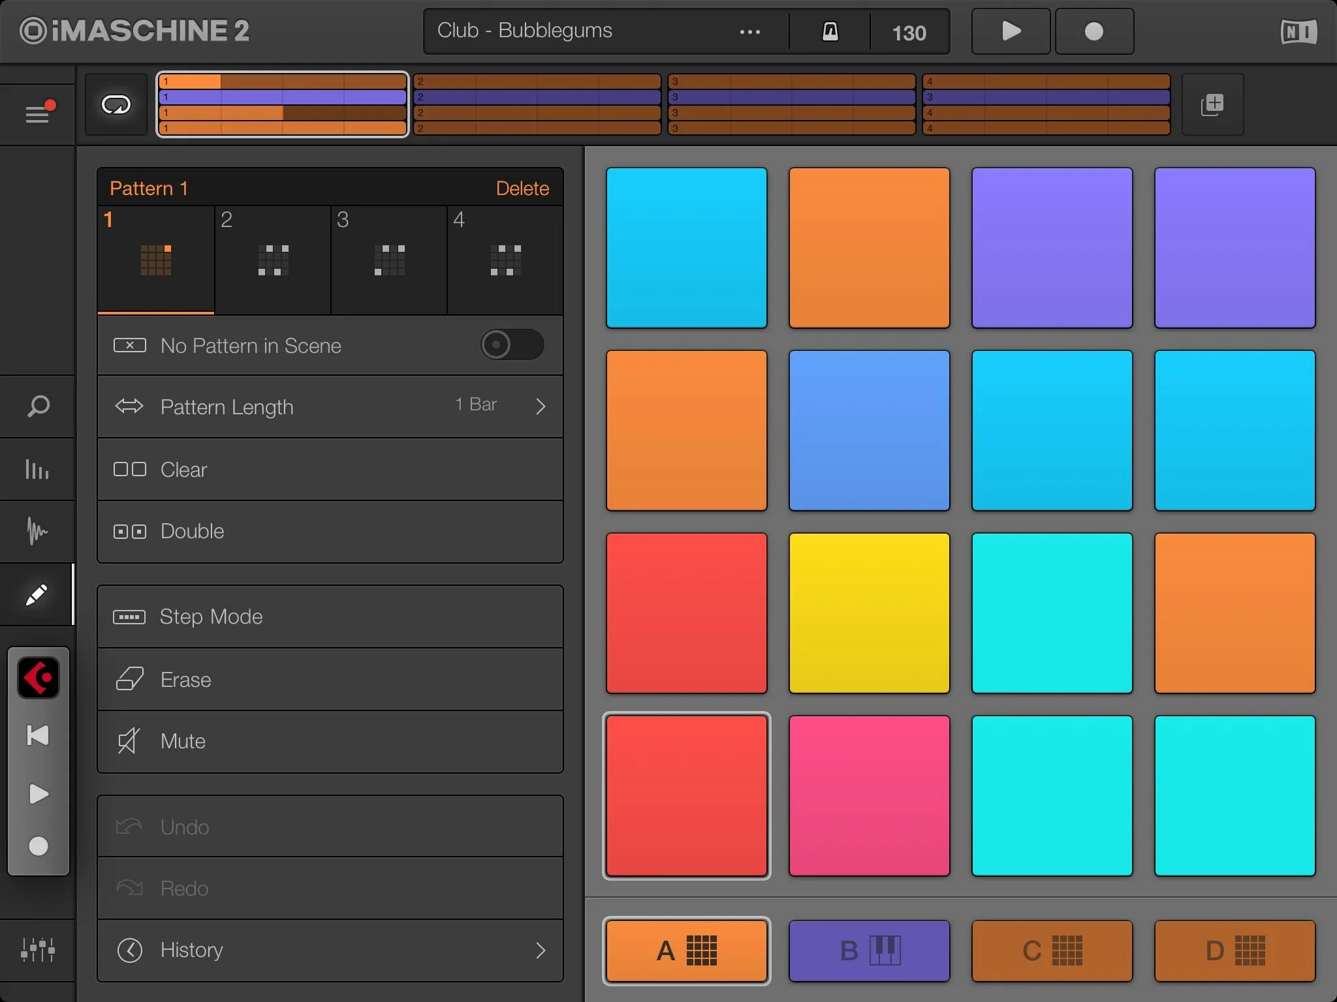This screenshot has height=1002, width=1337.
Task: Expand Pattern Length 1 Bar chevron
Action: point(540,406)
